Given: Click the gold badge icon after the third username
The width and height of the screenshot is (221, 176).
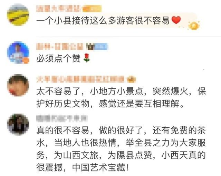Looking at the screenshot, I should 132,80.
